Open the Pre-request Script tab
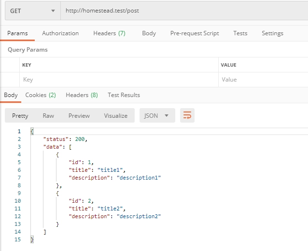Image resolution: width=308 pixels, height=251 pixels. [195, 33]
